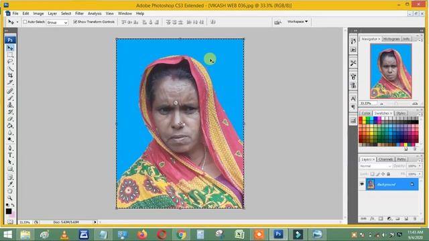The image size is (429, 241).
Task: Toggle the lock image pixels option
Action: point(377,174)
